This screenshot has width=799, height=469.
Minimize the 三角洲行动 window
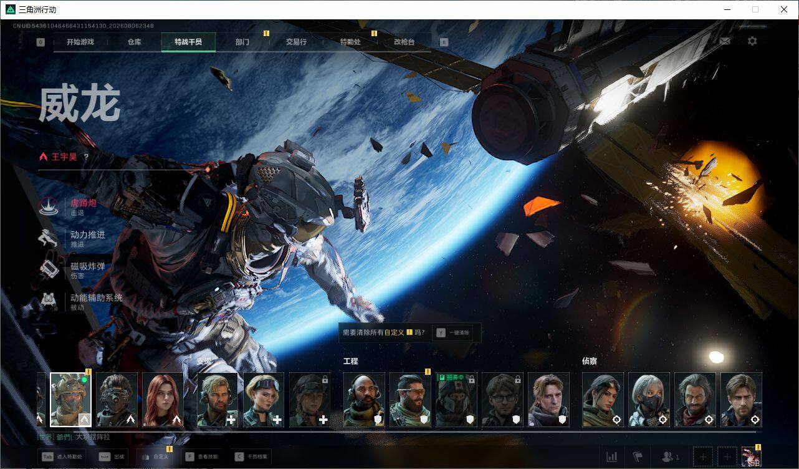point(727,9)
